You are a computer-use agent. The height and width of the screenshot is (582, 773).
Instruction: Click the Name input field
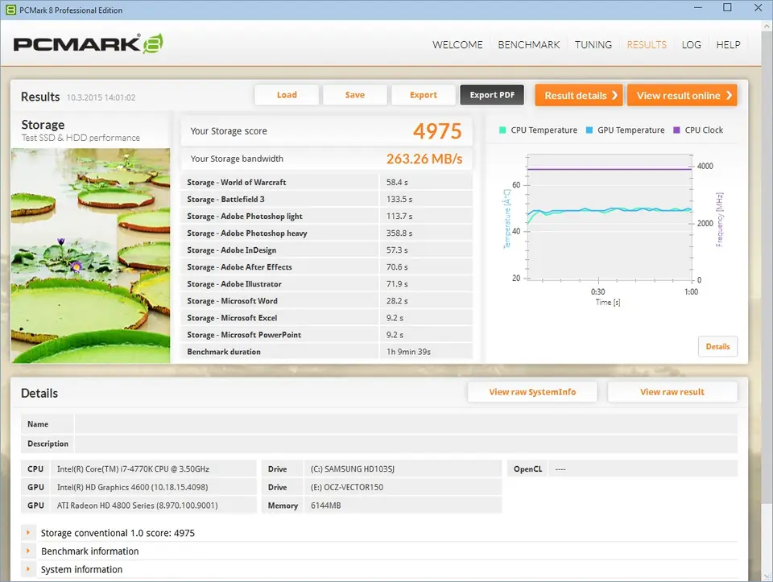(405, 424)
